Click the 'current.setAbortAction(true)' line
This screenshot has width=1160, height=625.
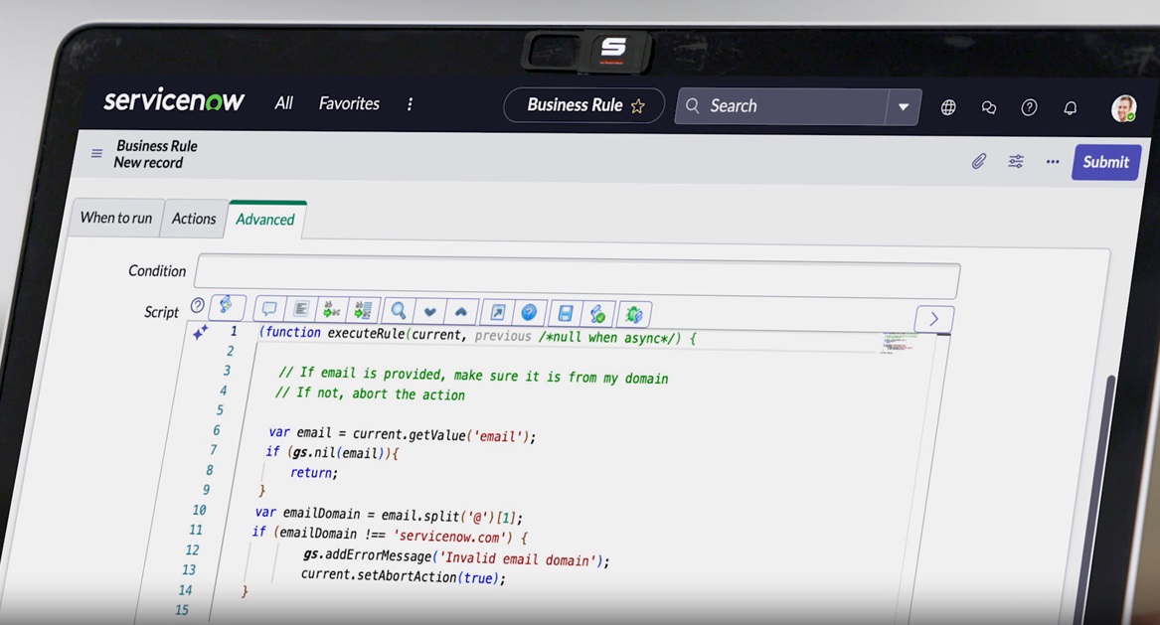[x=404, y=575]
